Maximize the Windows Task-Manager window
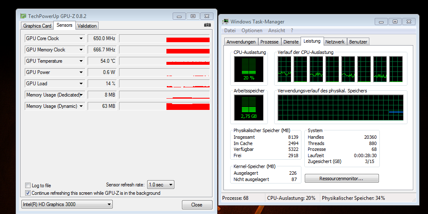Viewport: 428px width, 214px height. click(x=395, y=21)
